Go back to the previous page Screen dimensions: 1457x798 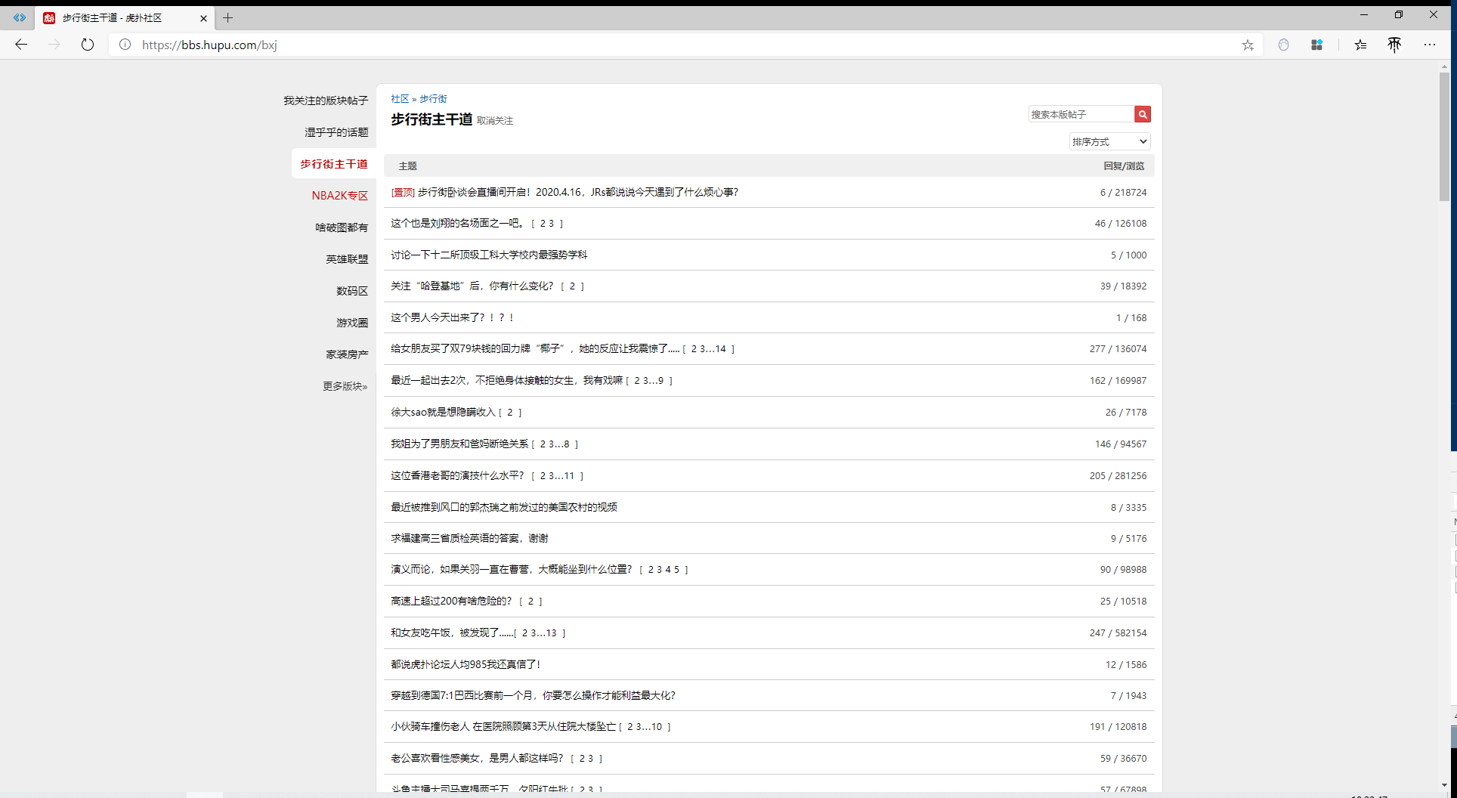point(21,45)
